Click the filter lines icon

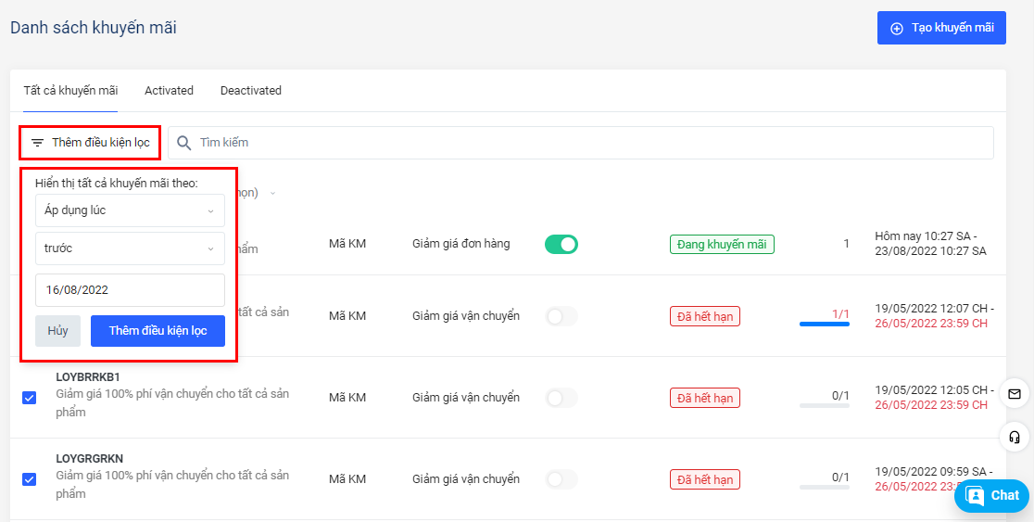[x=37, y=143]
